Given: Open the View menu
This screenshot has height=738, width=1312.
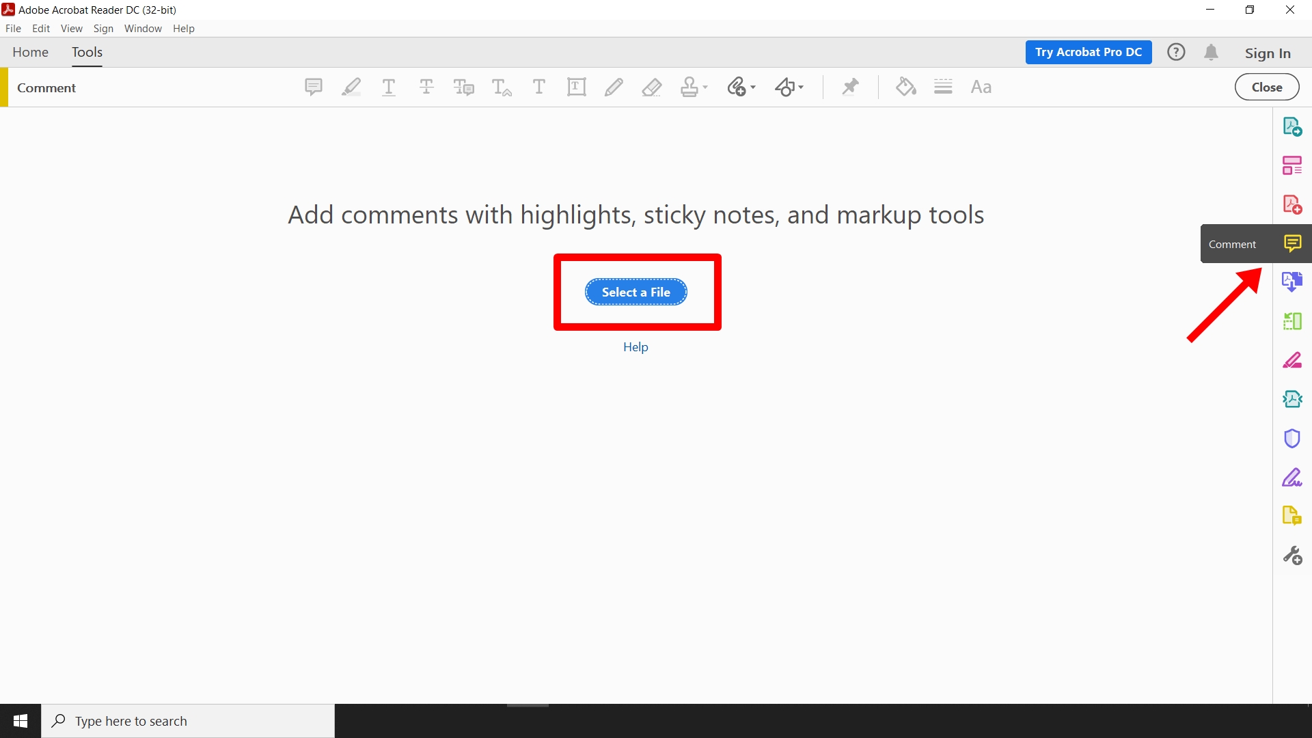Looking at the screenshot, I should (71, 29).
